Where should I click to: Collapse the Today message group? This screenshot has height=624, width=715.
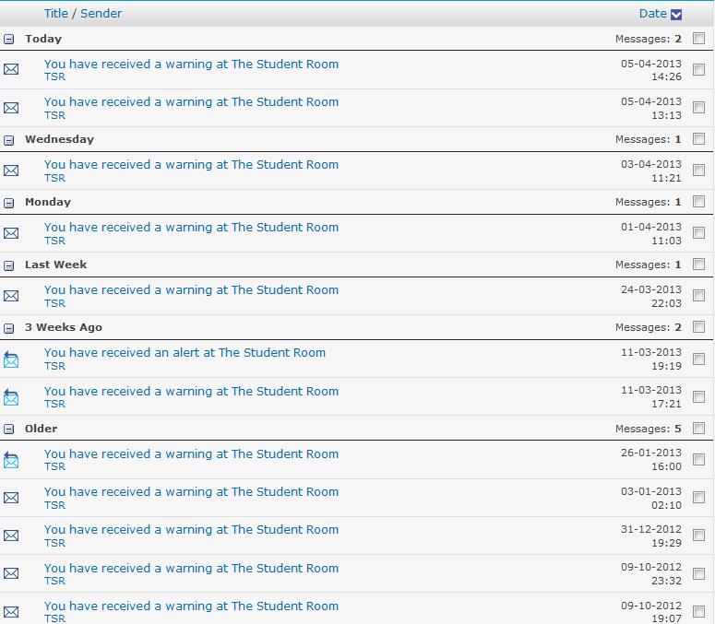click(x=8, y=39)
